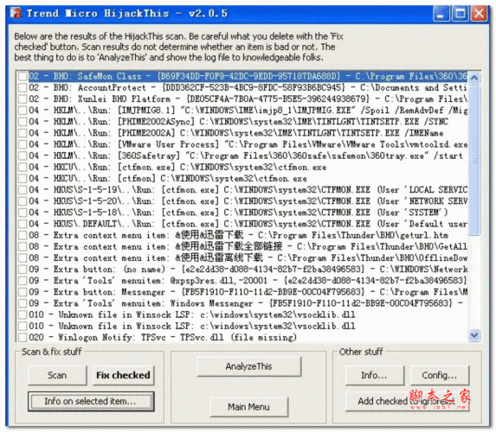Click scroll down arrow of results list

pos(473,334)
